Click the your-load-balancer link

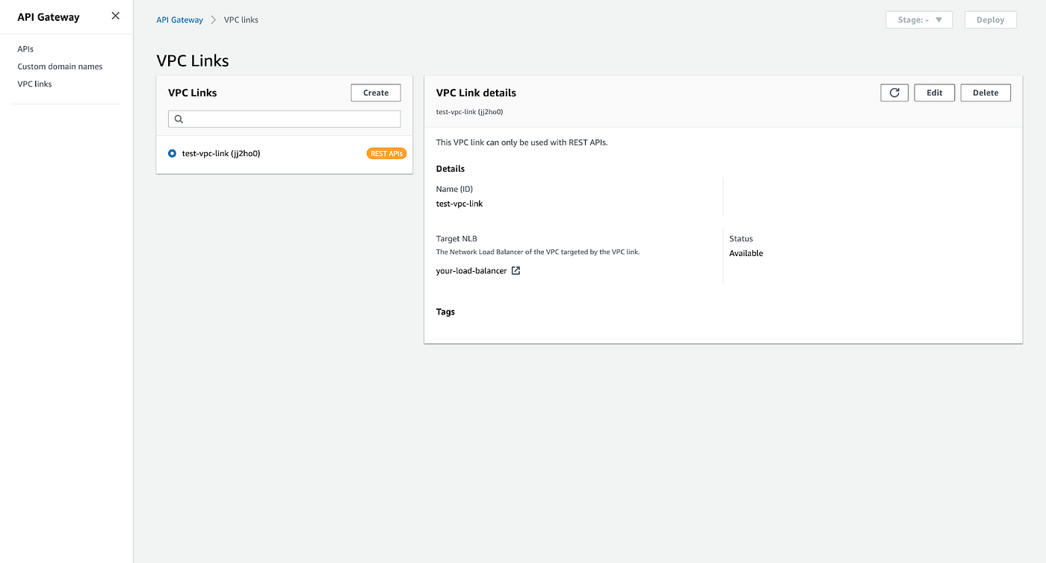(x=471, y=270)
